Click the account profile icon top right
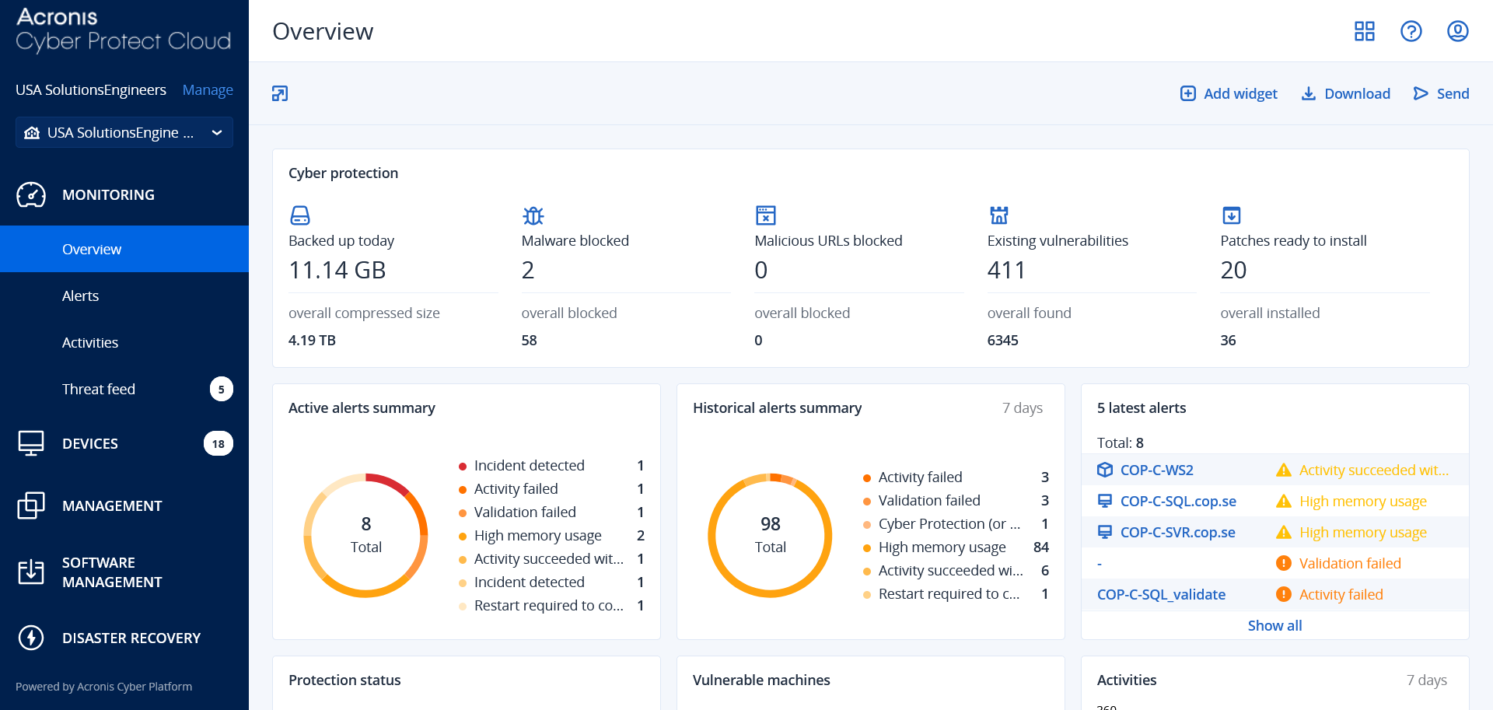The image size is (1493, 710). click(x=1458, y=31)
